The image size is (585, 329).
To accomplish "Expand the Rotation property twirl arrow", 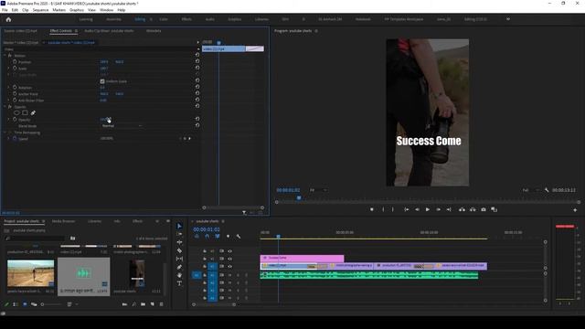I will 9,88.
